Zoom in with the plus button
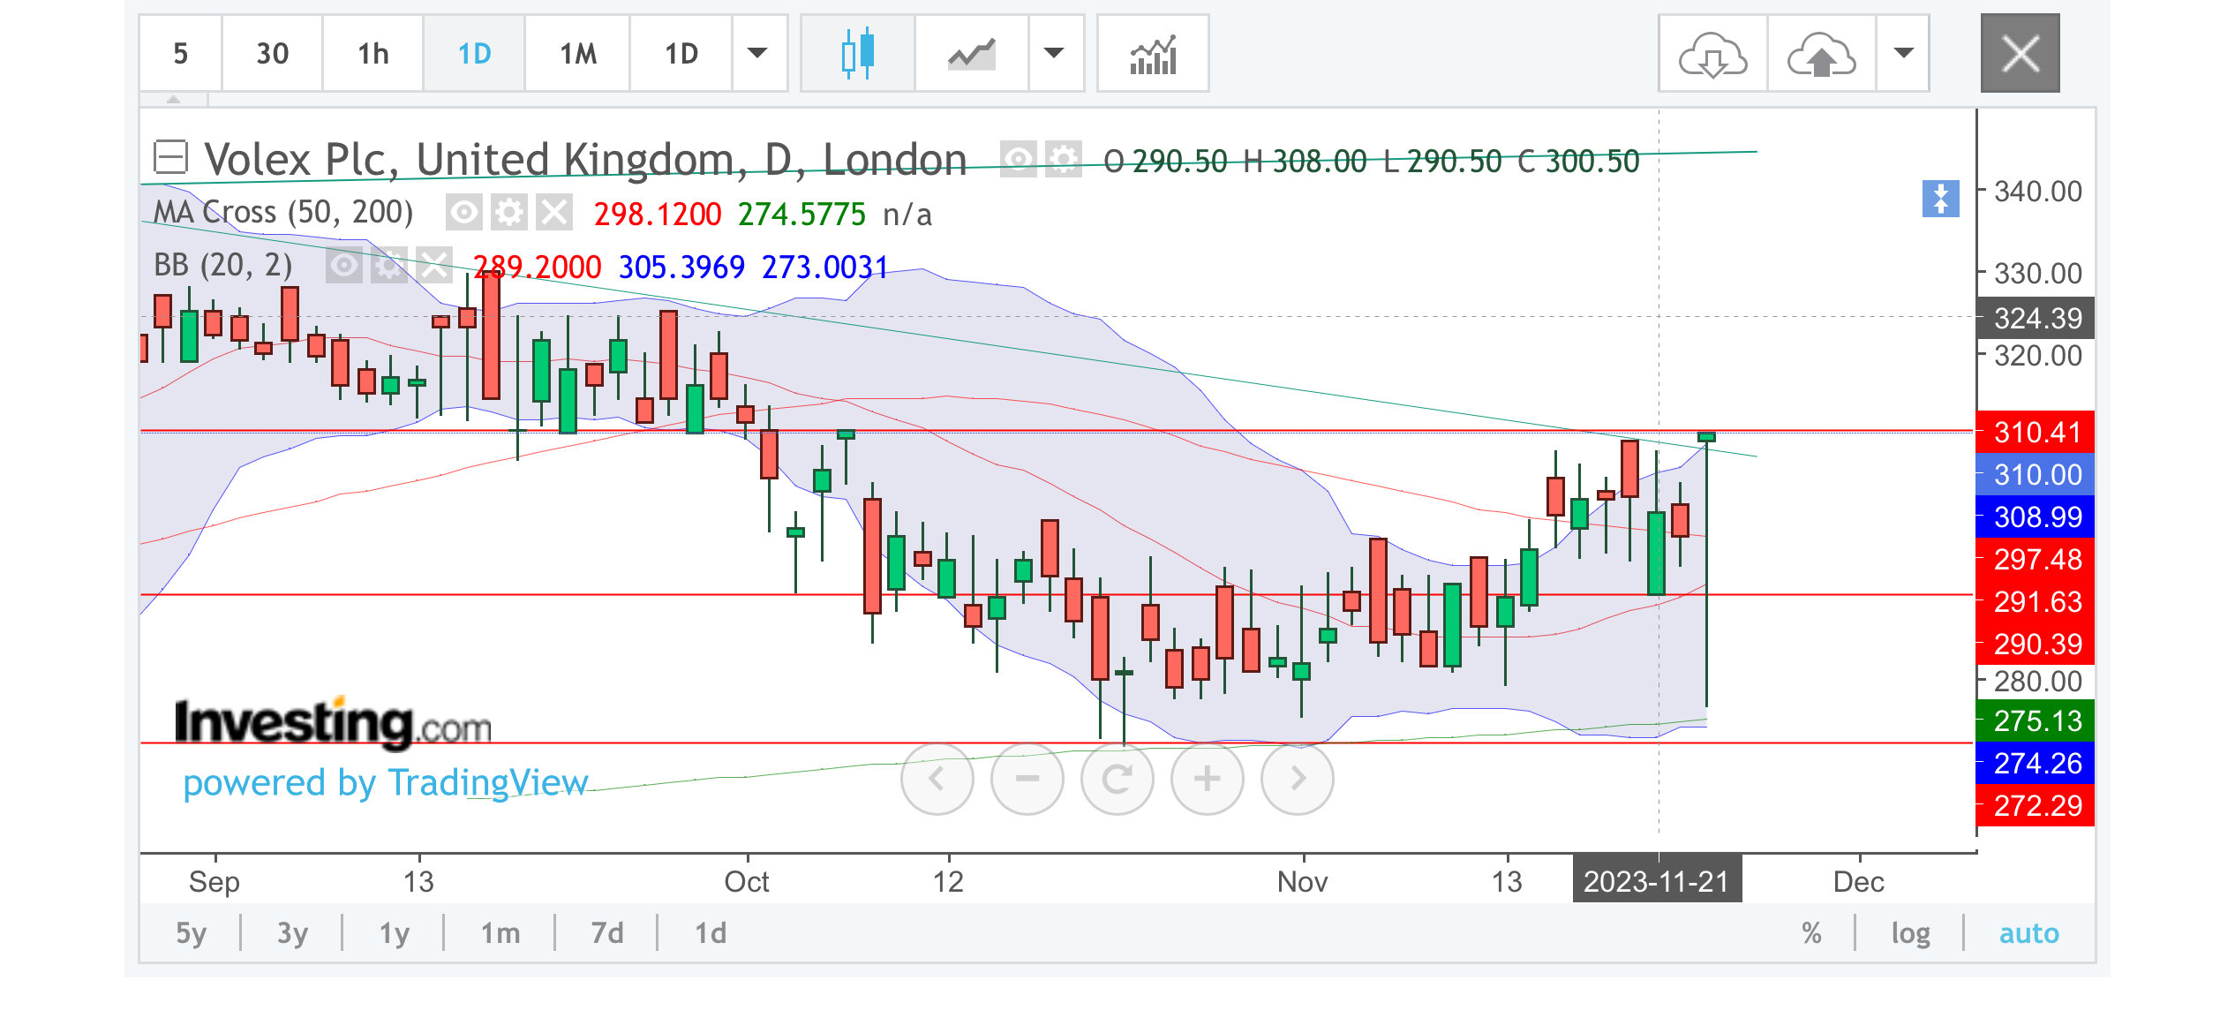 1207,779
